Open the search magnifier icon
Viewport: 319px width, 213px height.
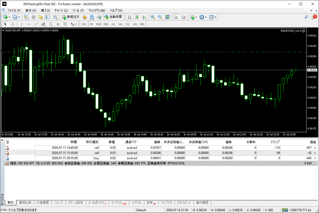point(307,17)
